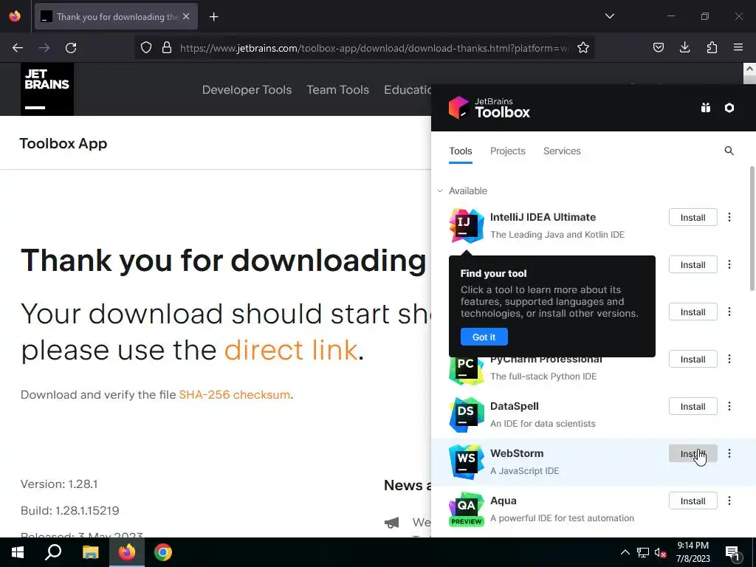
Task: Open the list all tabs dropdown arrow
Action: [609, 16]
